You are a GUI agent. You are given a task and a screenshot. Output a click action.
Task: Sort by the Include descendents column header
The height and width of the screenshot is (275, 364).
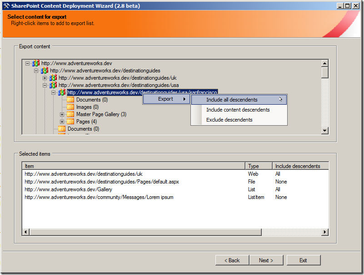pos(300,166)
